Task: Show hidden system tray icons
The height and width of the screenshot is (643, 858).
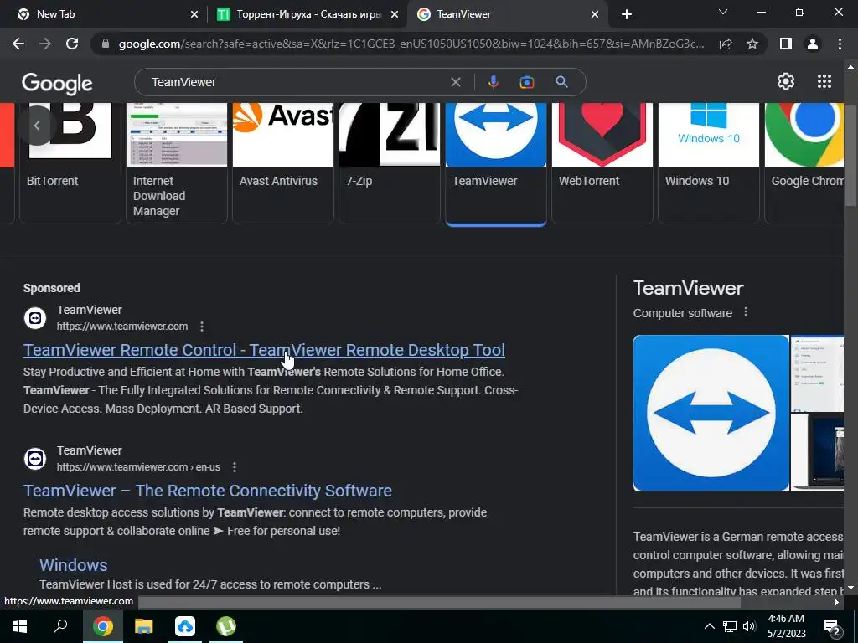Action: click(709, 626)
